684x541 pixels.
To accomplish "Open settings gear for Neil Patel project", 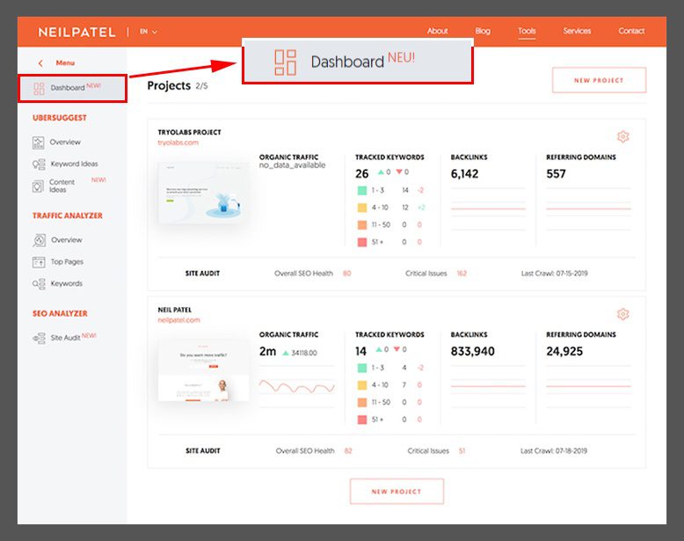I will (623, 314).
